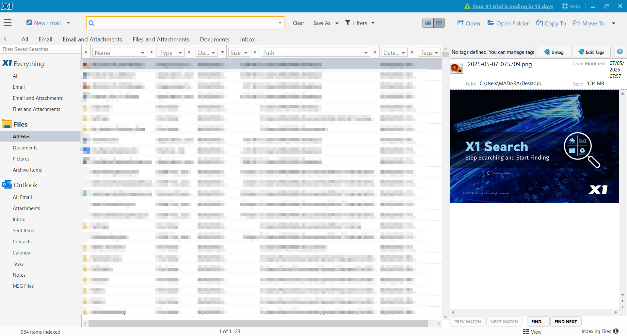
Task: Select the Inbox tab
Action: [248, 39]
